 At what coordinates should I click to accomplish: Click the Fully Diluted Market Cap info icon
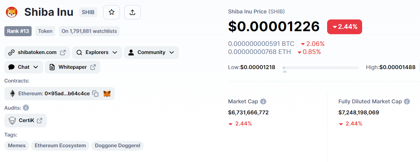pyautogui.click(x=407, y=101)
